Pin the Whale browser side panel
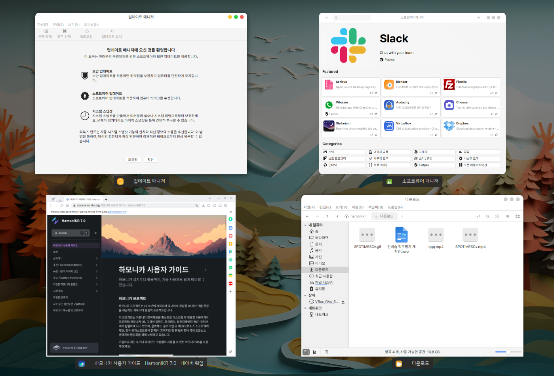This screenshot has height=376, width=554. click(x=230, y=351)
